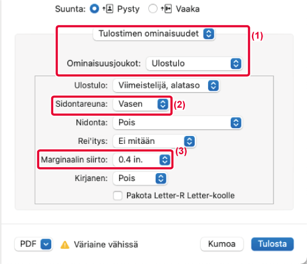The image size is (307, 264).
Task: Open Marginaalin siirto 0.4 in. dropdown
Action: pyautogui.click(x=142, y=160)
